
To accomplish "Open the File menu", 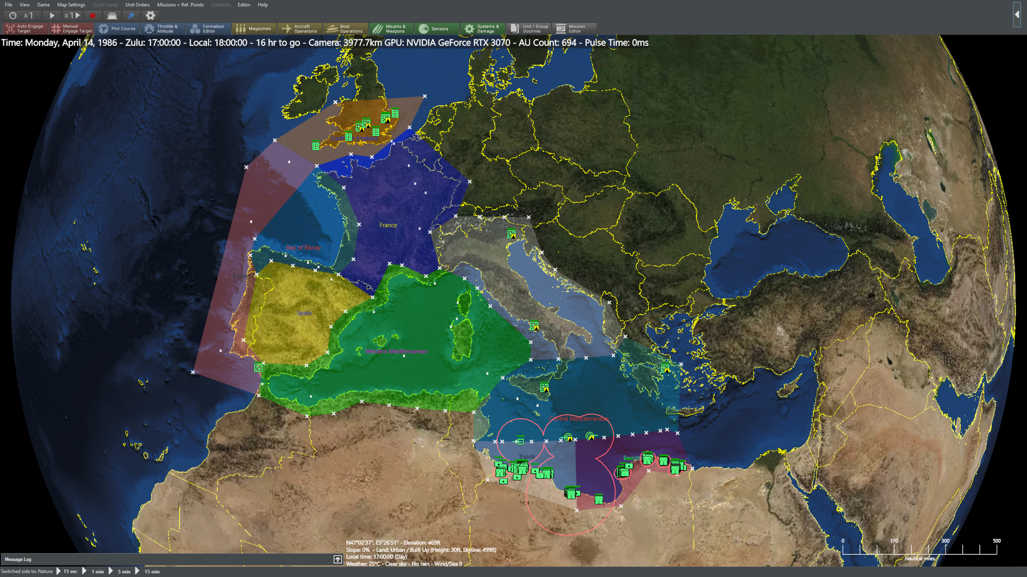I will click(8, 5).
